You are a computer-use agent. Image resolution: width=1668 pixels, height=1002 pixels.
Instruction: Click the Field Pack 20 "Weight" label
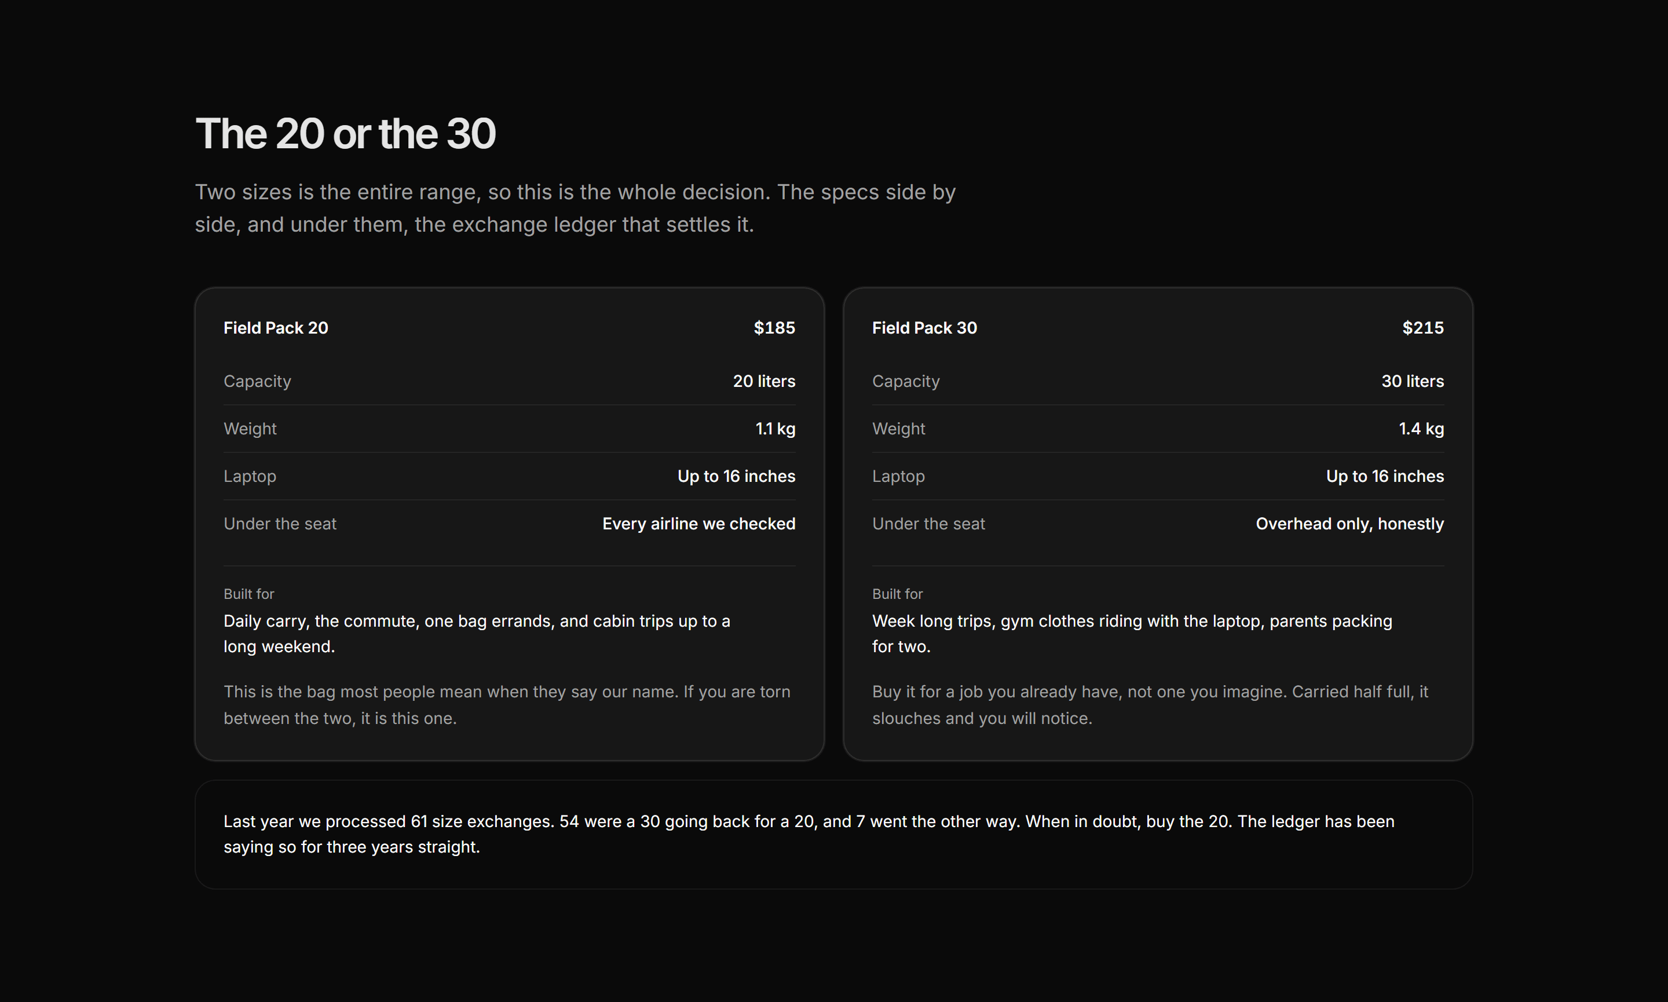(250, 428)
